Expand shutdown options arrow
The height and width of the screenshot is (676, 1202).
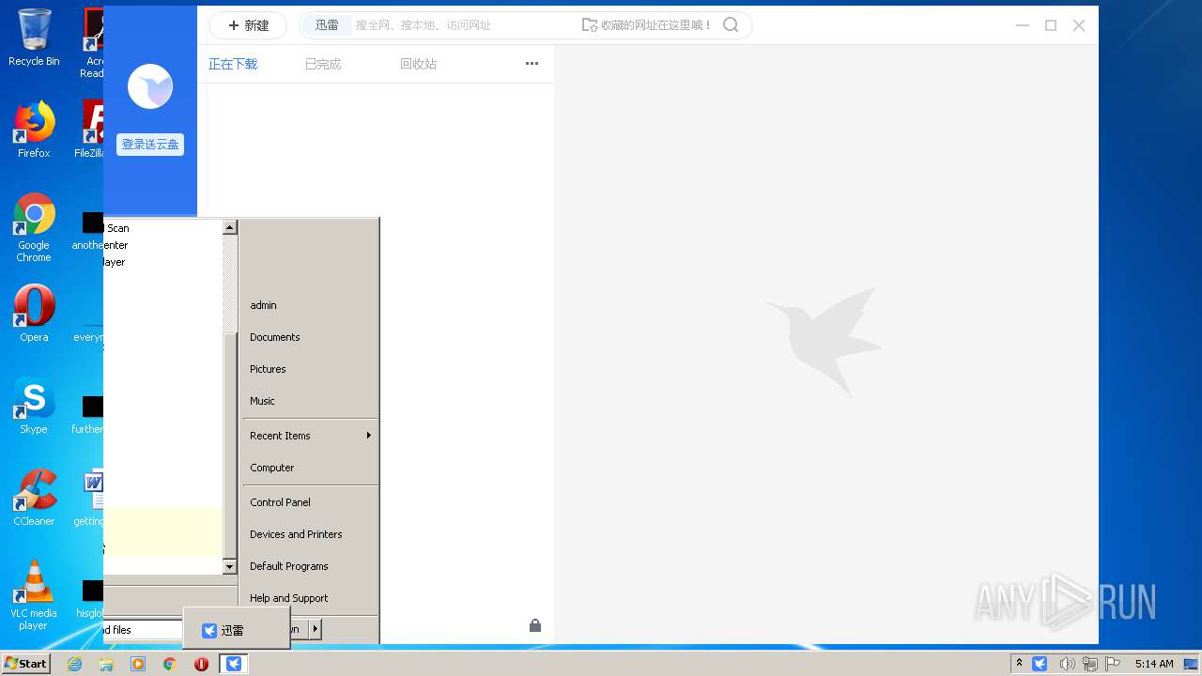point(316,629)
